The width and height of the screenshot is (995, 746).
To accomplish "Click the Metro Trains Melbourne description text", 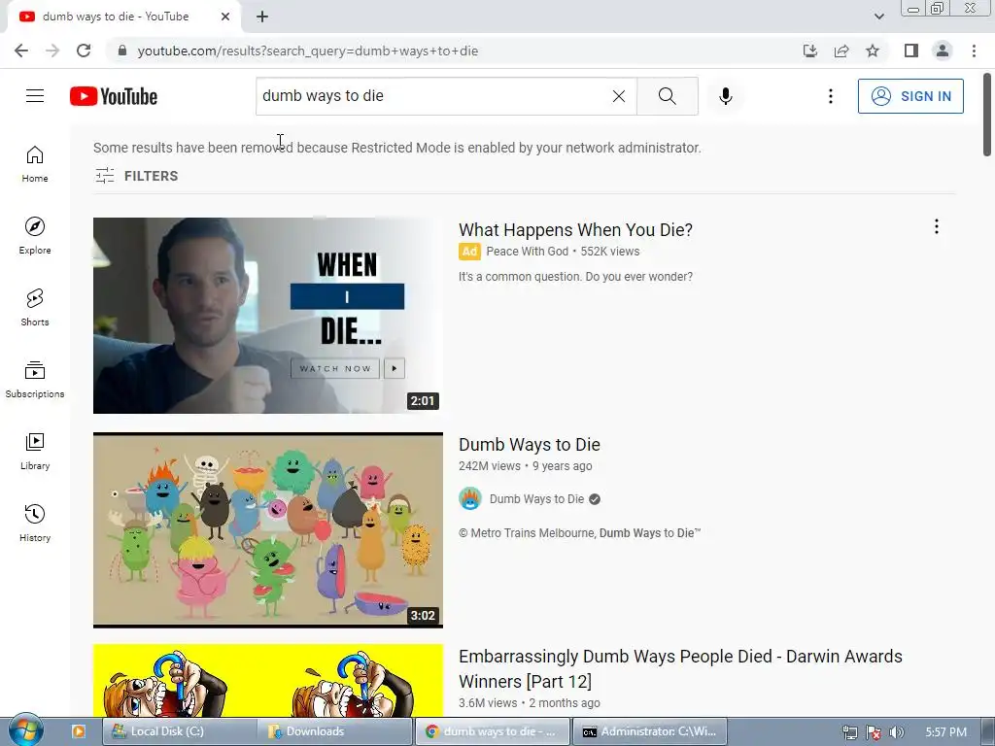I will tap(579, 533).
